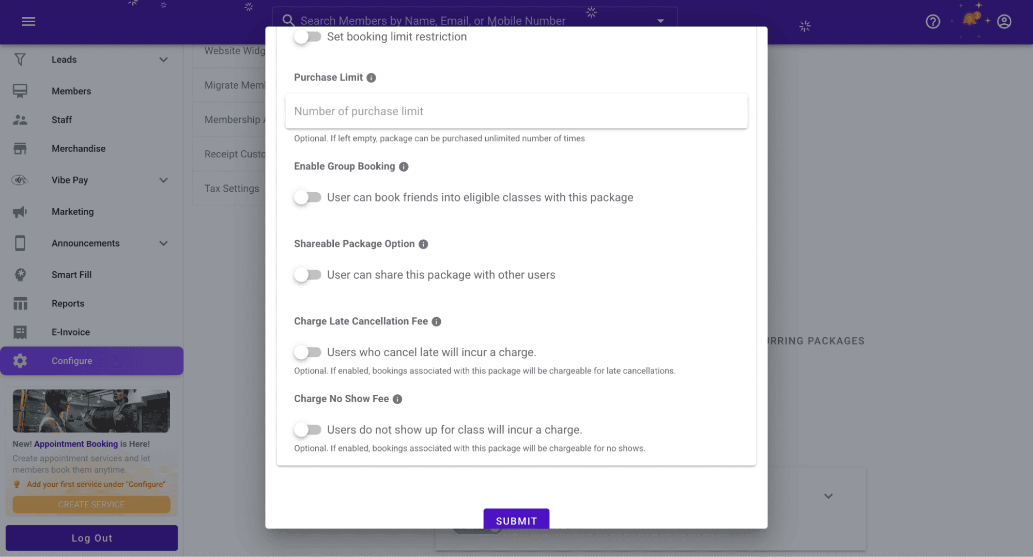Open the notifications bell icon
Image resolution: width=1033 pixels, height=557 pixels.
(x=969, y=20)
